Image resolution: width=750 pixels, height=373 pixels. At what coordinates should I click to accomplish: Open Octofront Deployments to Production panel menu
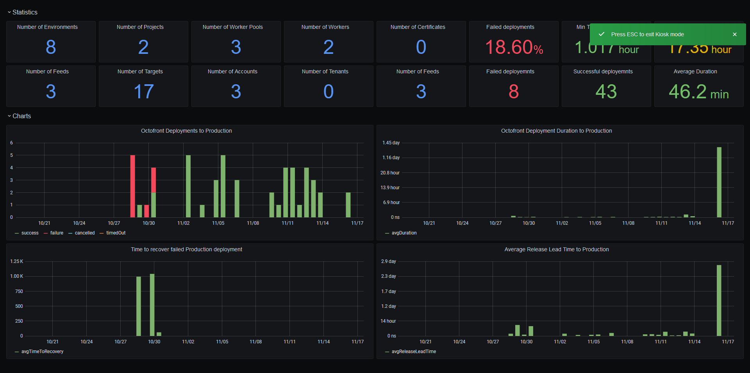186,131
